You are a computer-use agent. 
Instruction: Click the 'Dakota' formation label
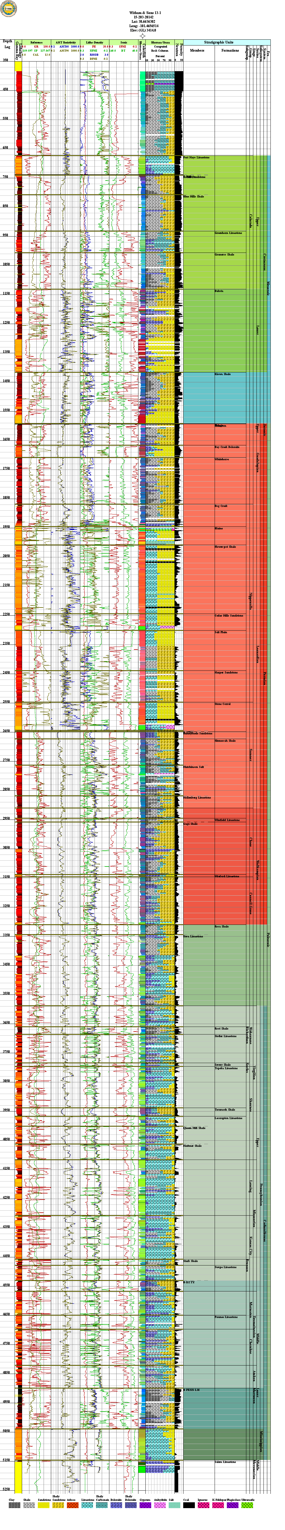(219, 291)
